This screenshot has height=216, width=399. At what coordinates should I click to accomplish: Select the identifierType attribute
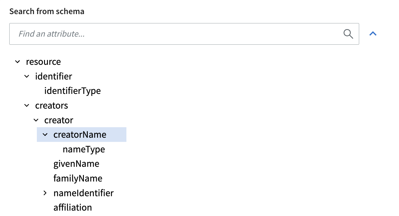pyautogui.click(x=72, y=91)
